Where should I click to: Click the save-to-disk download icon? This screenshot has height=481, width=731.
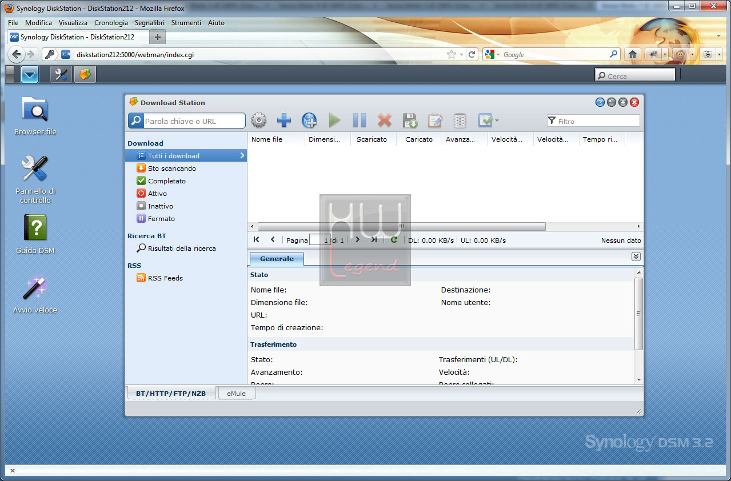pyautogui.click(x=410, y=121)
